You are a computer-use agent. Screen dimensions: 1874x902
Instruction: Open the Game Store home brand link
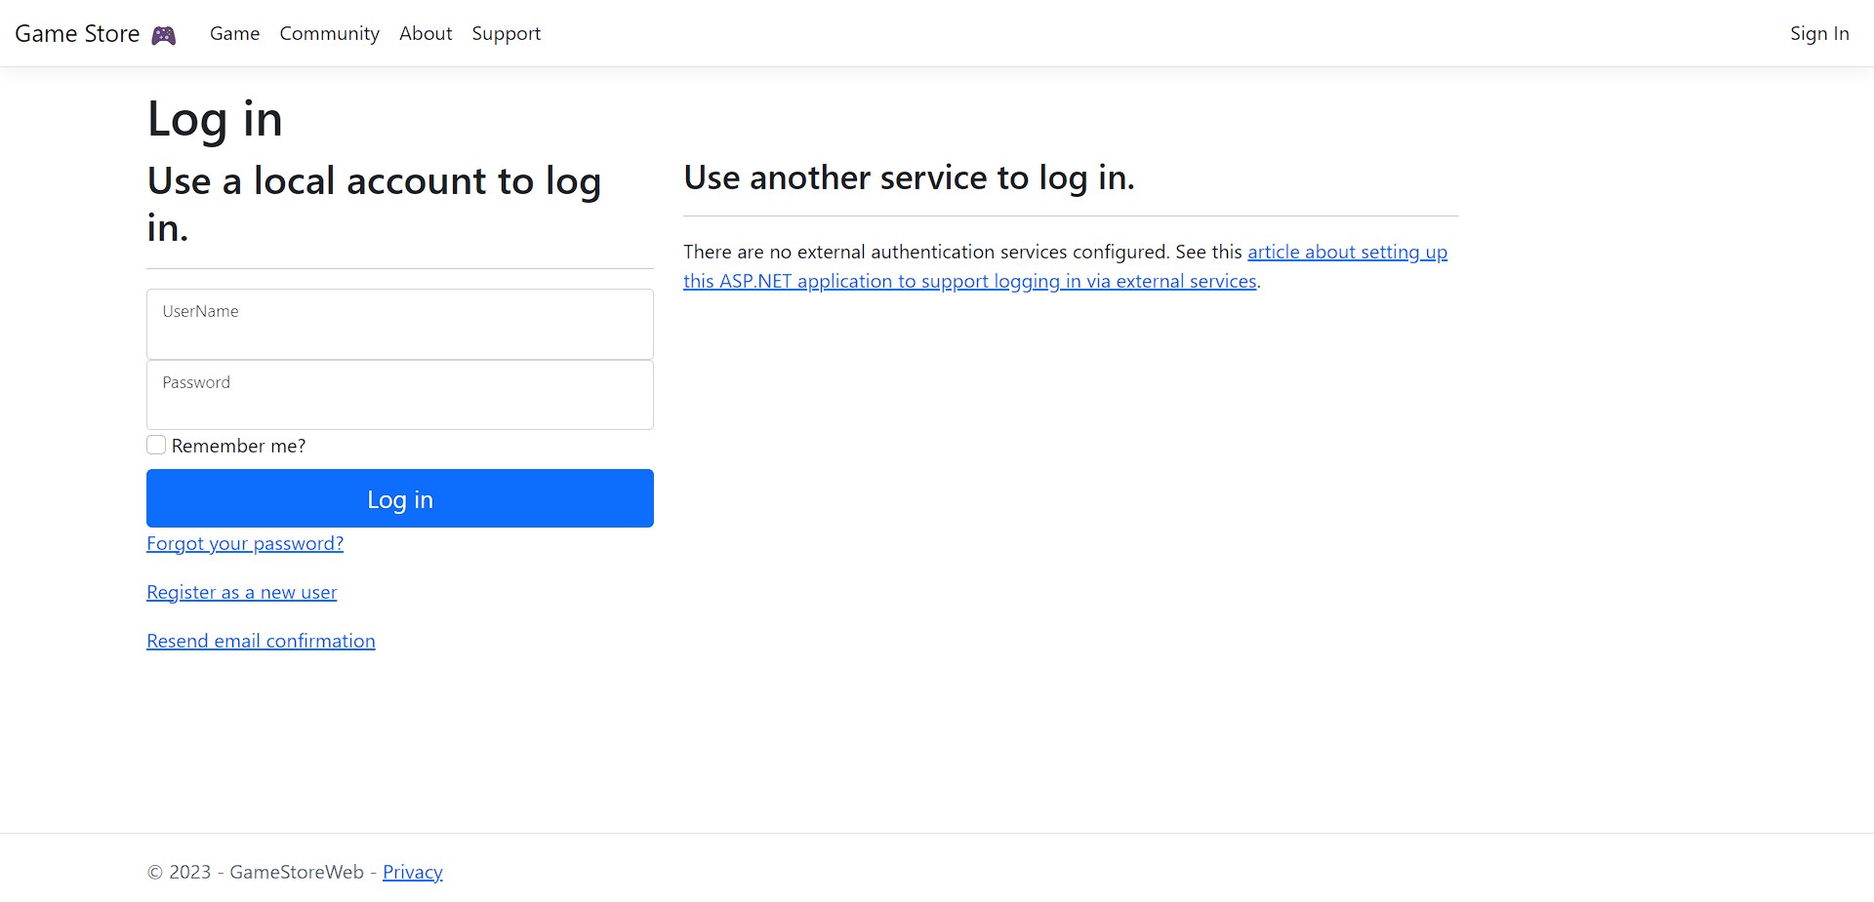click(x=96, y=34)
